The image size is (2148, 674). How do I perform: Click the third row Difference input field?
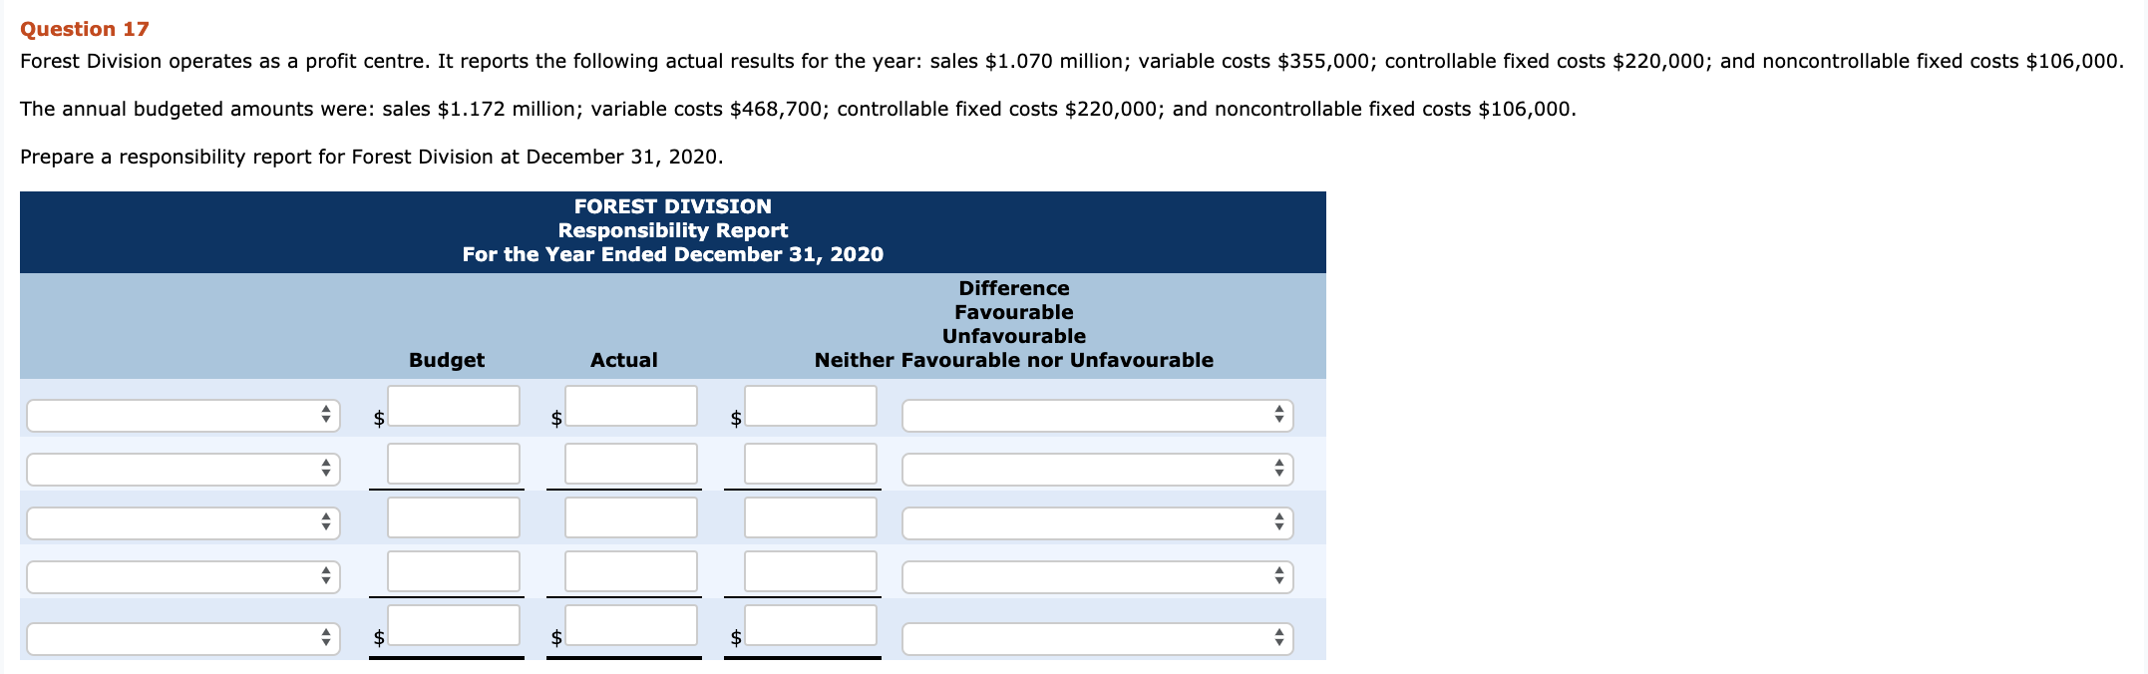[810, 517]
